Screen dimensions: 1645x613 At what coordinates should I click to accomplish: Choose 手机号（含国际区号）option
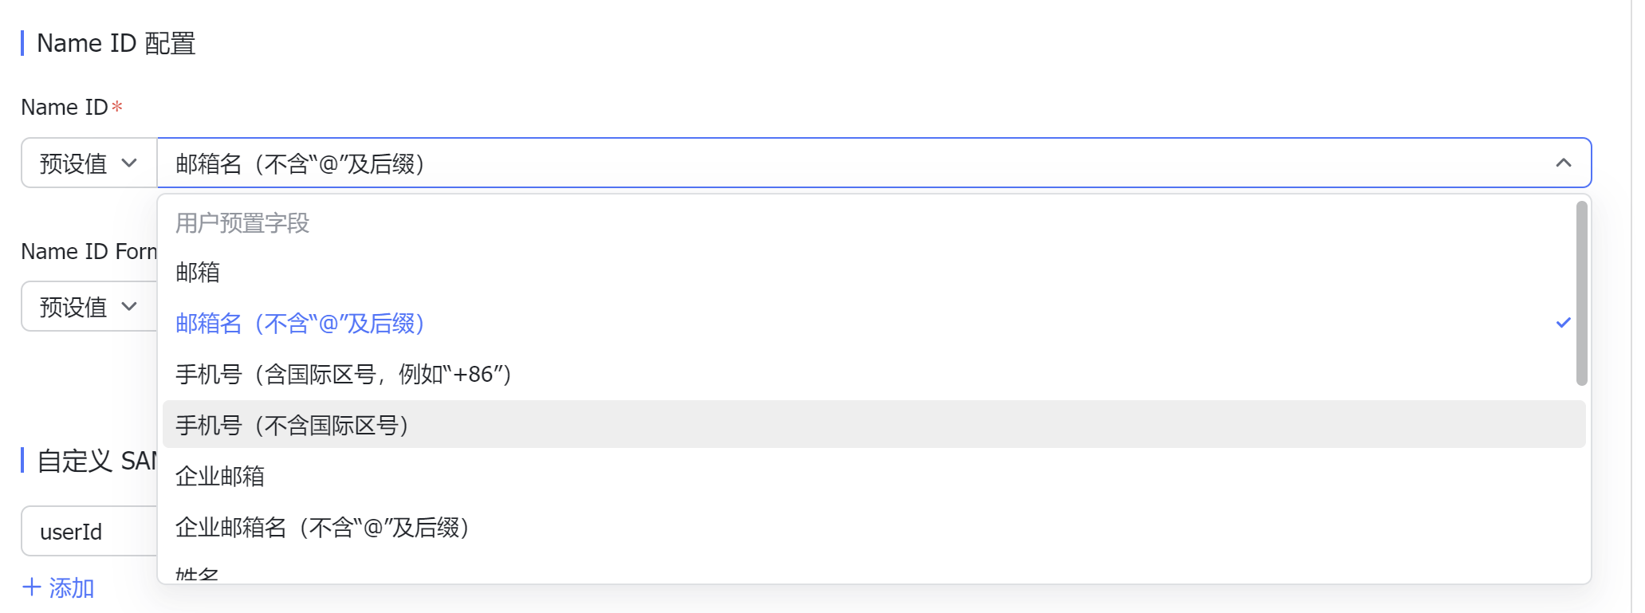pyautogui.click(x=343, y=374)
